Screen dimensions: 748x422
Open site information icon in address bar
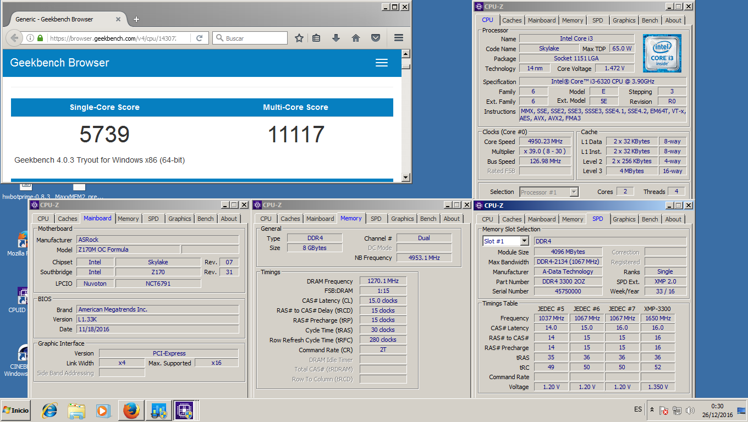[x=30, y=38]
